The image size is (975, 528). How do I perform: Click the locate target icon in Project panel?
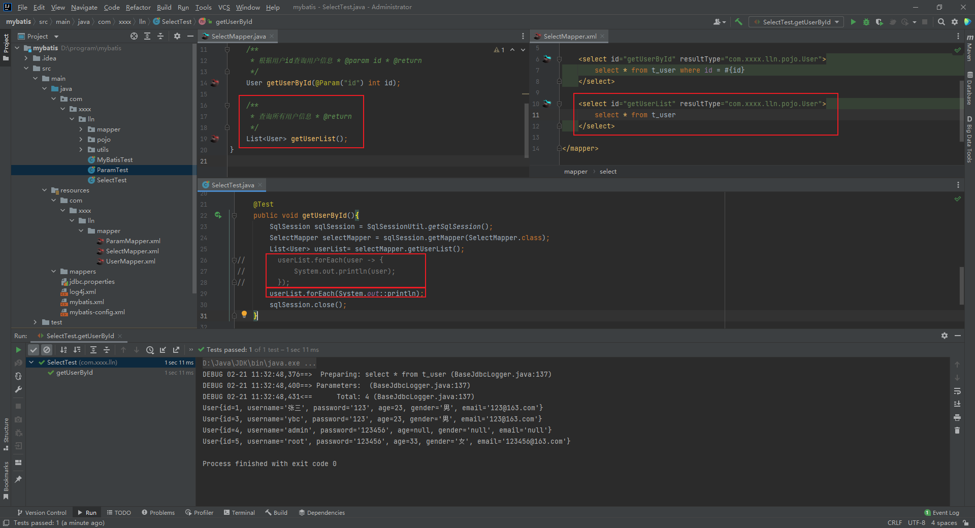[x=134, y=36]
